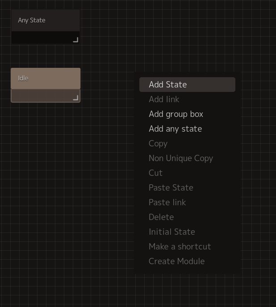Select Make a shortcut entry
The width and height of the screenshot is (276, 307).
coord(187,246)
